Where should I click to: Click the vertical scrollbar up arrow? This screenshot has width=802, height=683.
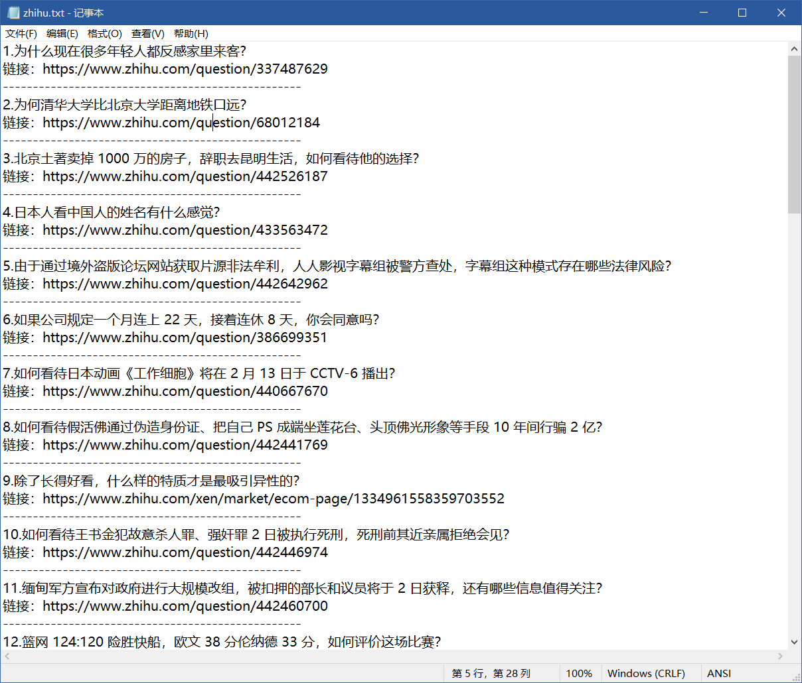[x=795, y=49]
